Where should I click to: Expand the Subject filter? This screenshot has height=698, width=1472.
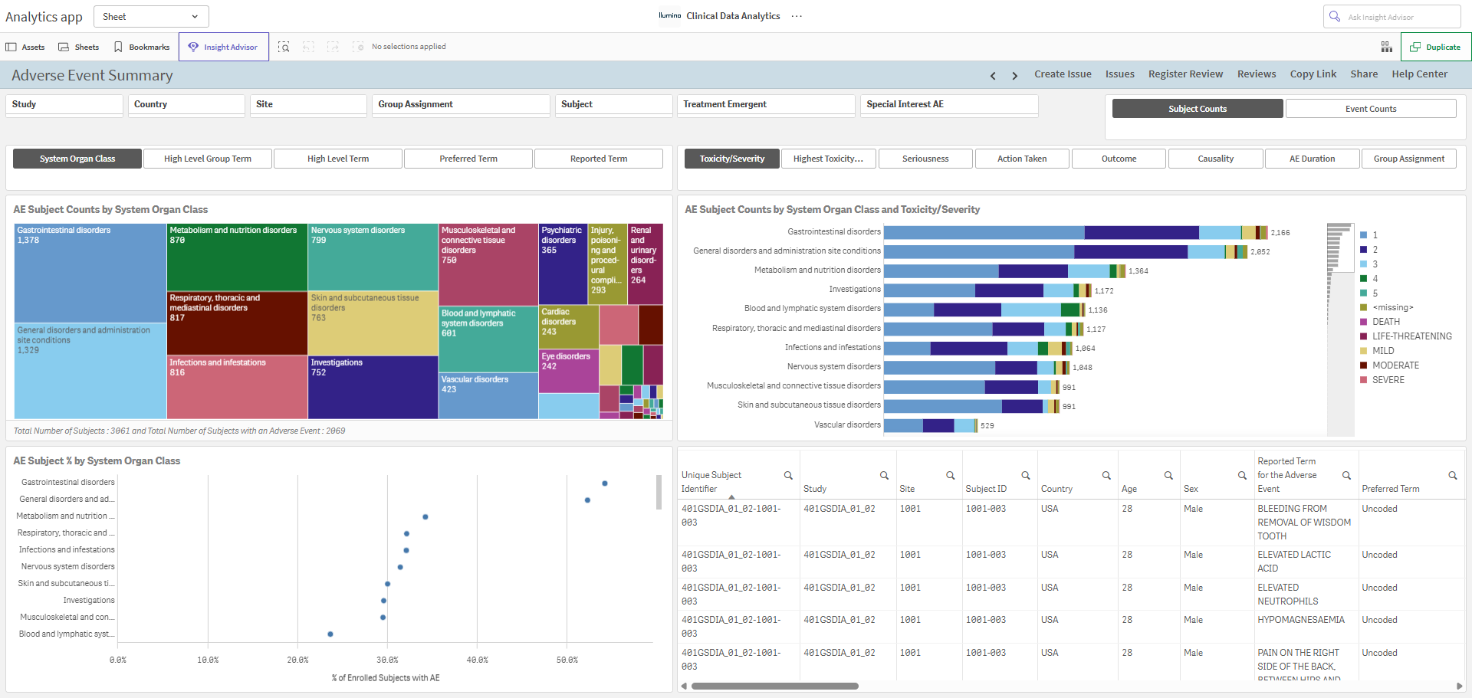613,104
